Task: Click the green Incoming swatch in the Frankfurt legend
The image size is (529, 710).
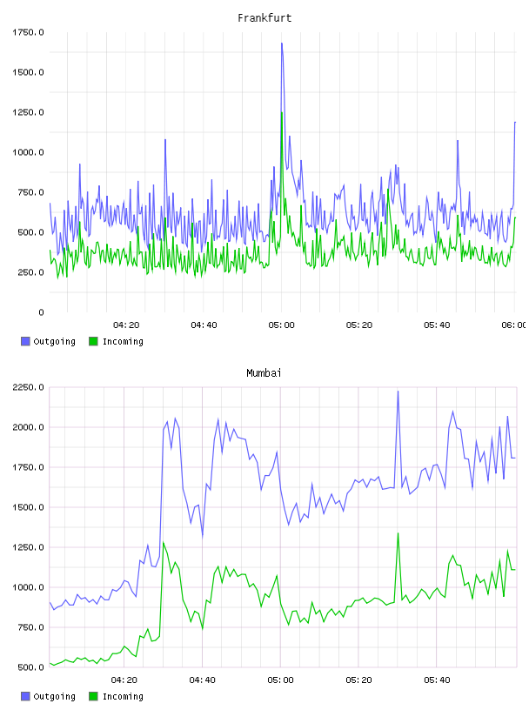Action: point(93,341)
